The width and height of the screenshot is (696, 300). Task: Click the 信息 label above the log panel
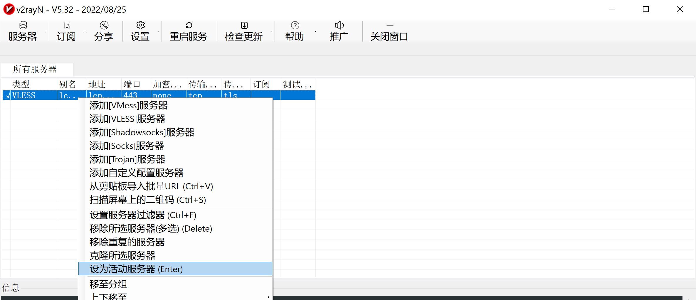pyautogui.click(x=11, y=288)
